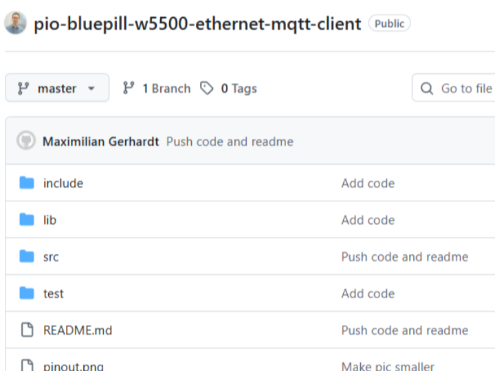
Task: Open the include folder
Action: tap(63, 183)
